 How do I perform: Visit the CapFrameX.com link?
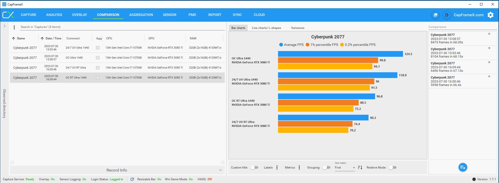pos(468,15)
